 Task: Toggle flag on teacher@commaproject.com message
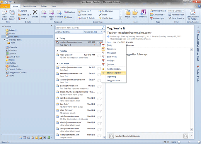[100, 81]
